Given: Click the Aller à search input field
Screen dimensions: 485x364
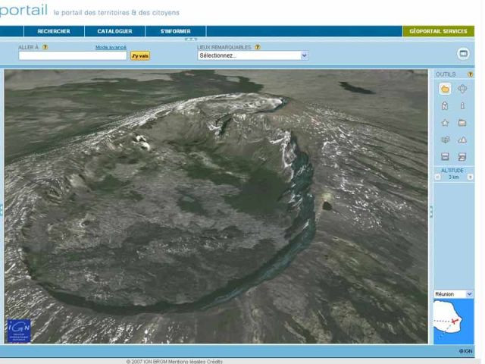Looking at the screenshot, I should (73, 55).
